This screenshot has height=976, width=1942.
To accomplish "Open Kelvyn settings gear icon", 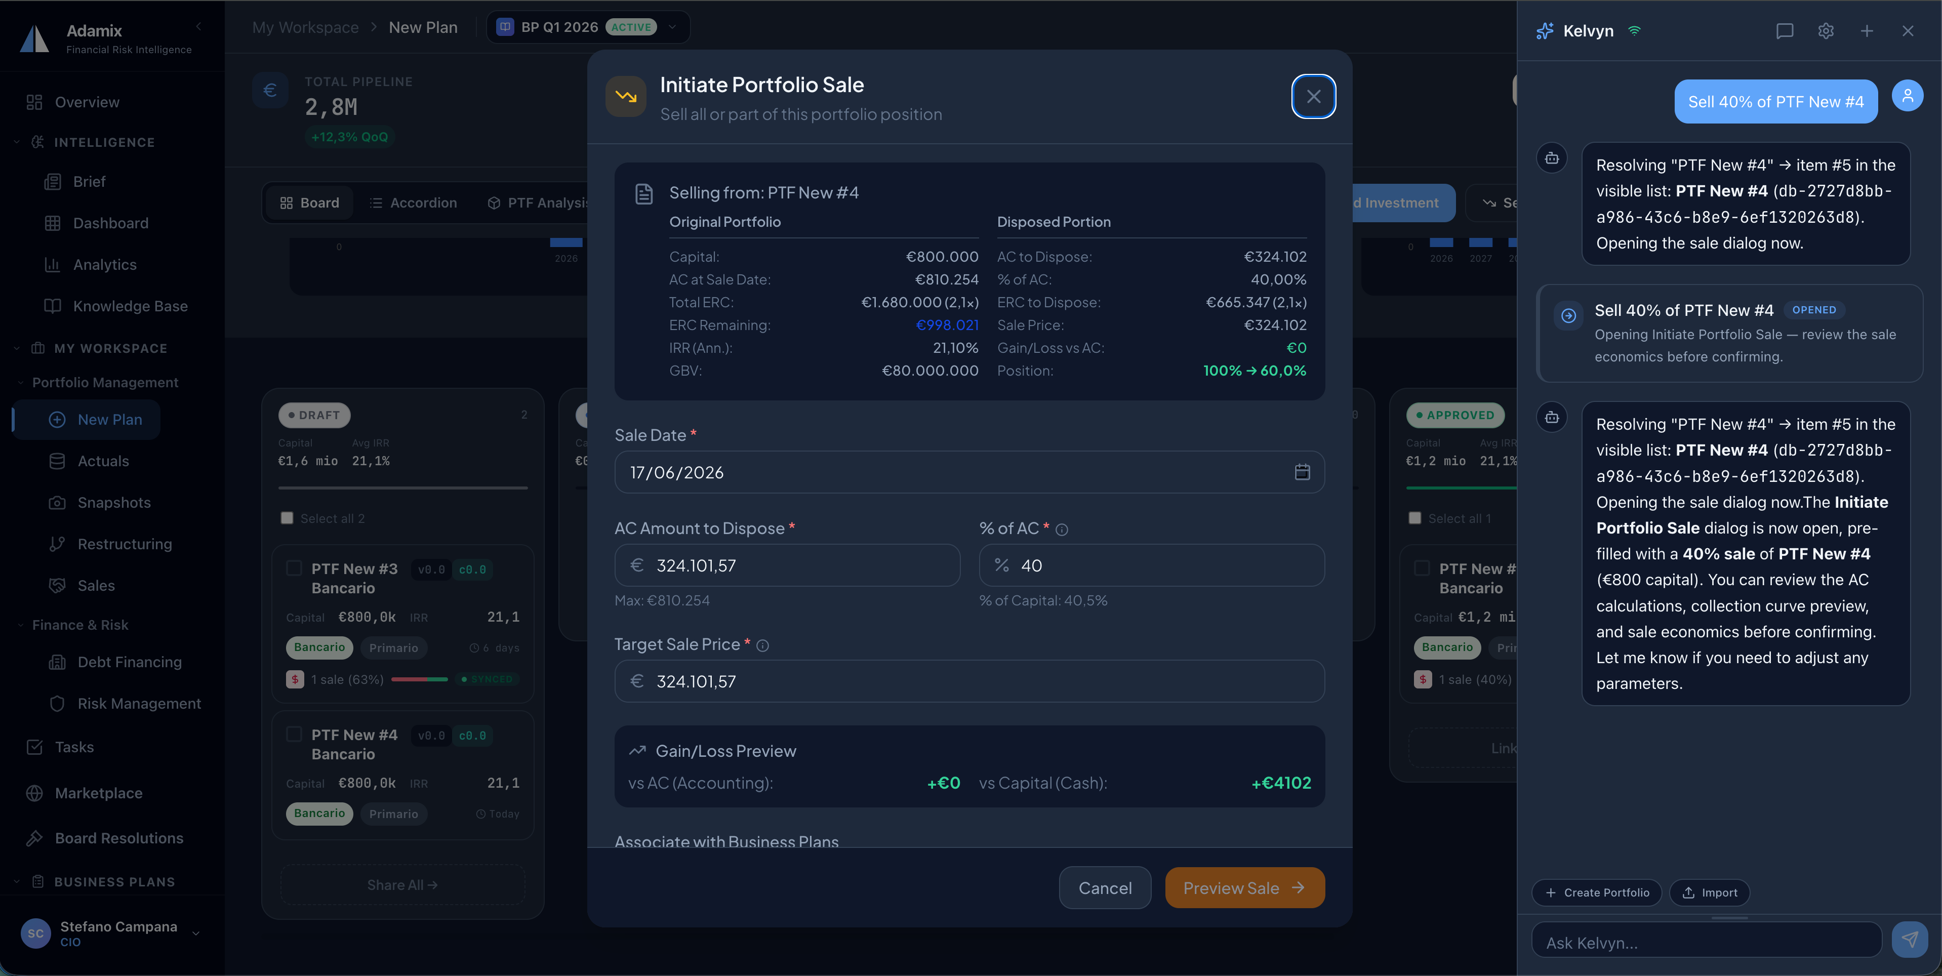I will [1825, 31].
